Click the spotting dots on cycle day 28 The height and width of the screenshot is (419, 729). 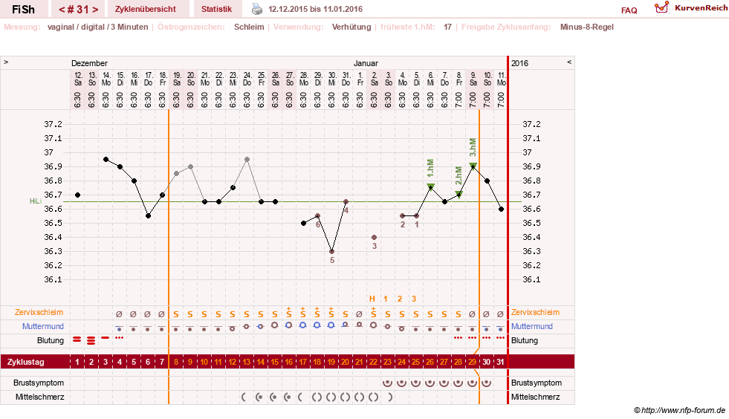tap(459, 337)
